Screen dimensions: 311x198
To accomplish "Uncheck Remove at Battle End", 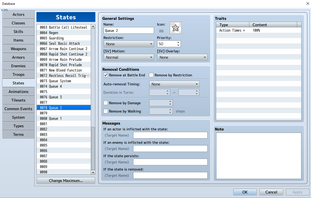I will point(106,75).
